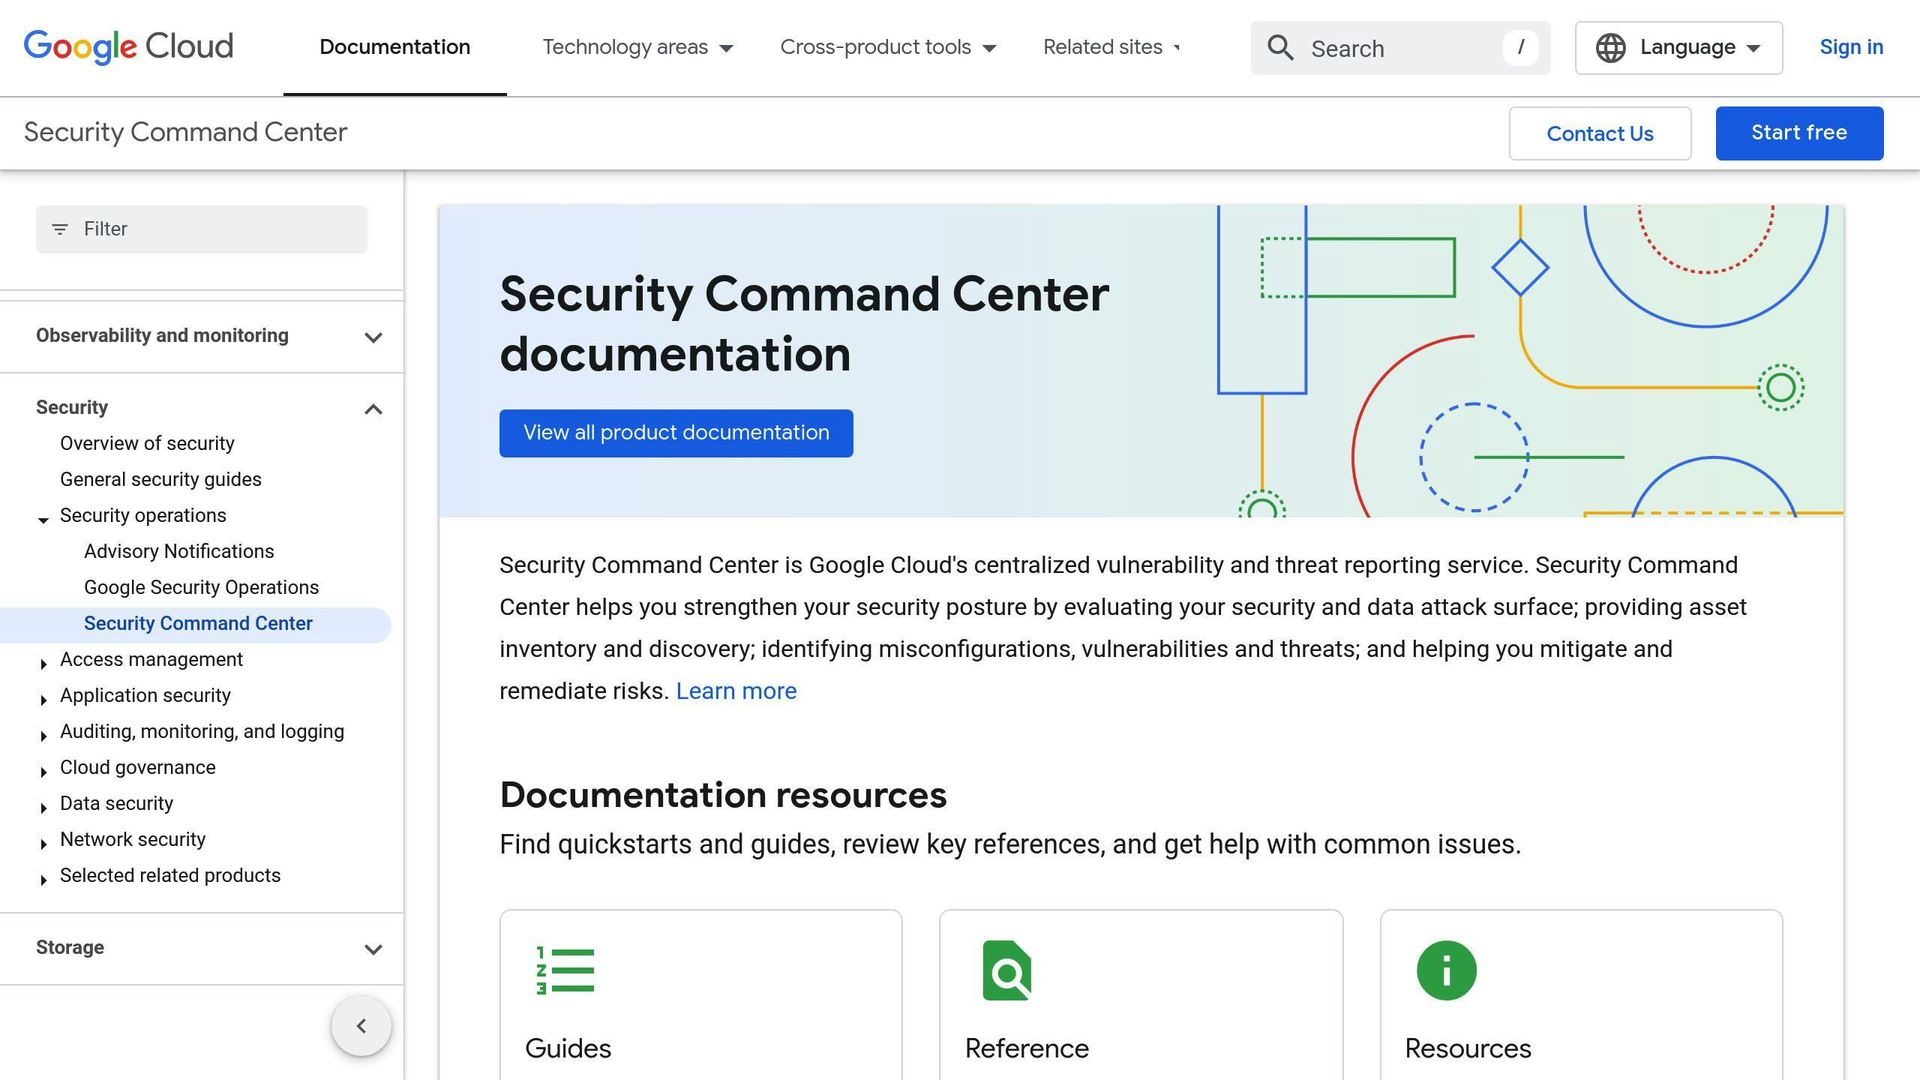Select Security Command Center in sidebar
The height and width of the screenshot is (1080, 1920).
coord(198,623)
